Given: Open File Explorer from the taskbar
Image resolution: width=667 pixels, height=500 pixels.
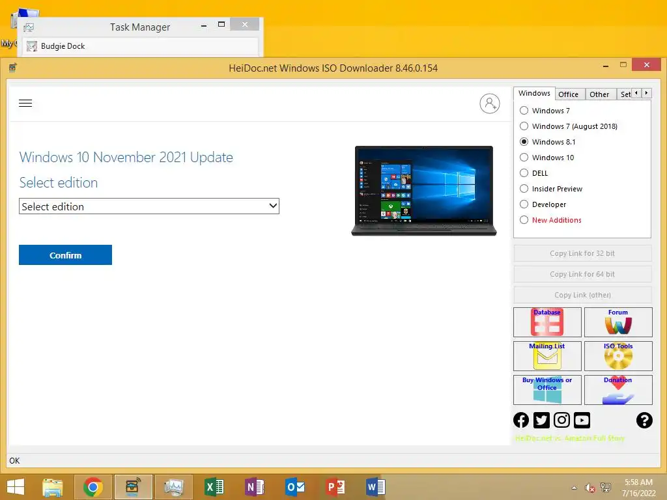Looking at the screenshot, I should point(53,487).
